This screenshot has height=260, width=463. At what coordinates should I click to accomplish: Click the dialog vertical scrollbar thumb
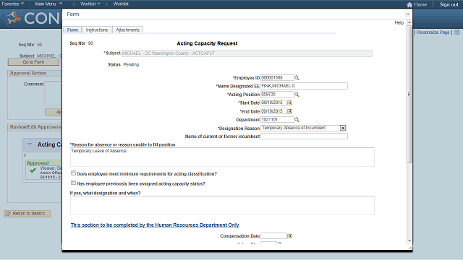(409, 95)
